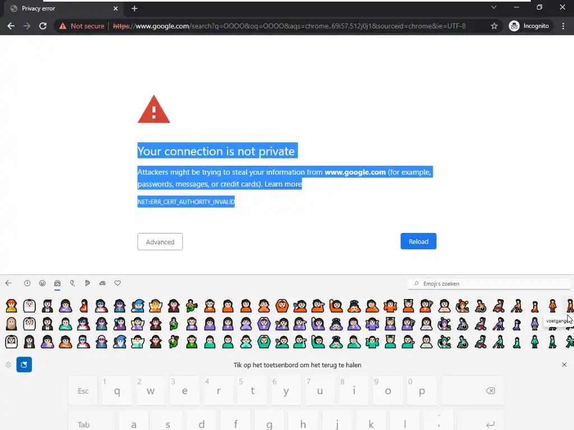The height and width of the screenshot is (430, 574).
Task: Click NET::ERR_CERT_AUTHORITY_INVALID error code text
Action: 186,202
